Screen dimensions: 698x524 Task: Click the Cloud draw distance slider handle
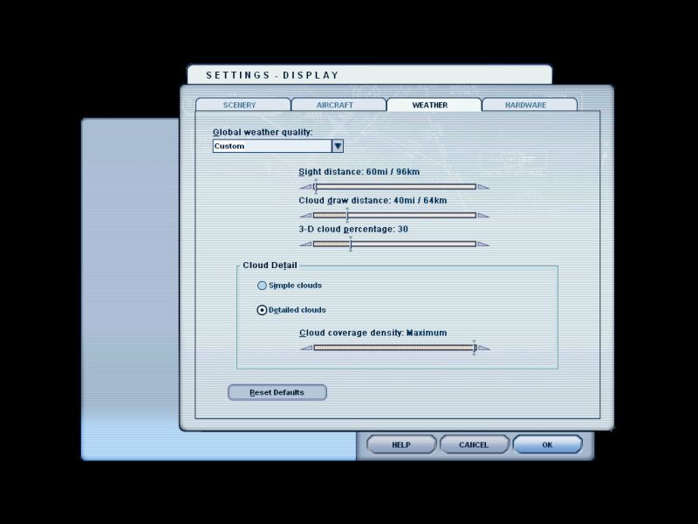coord(347,215)
